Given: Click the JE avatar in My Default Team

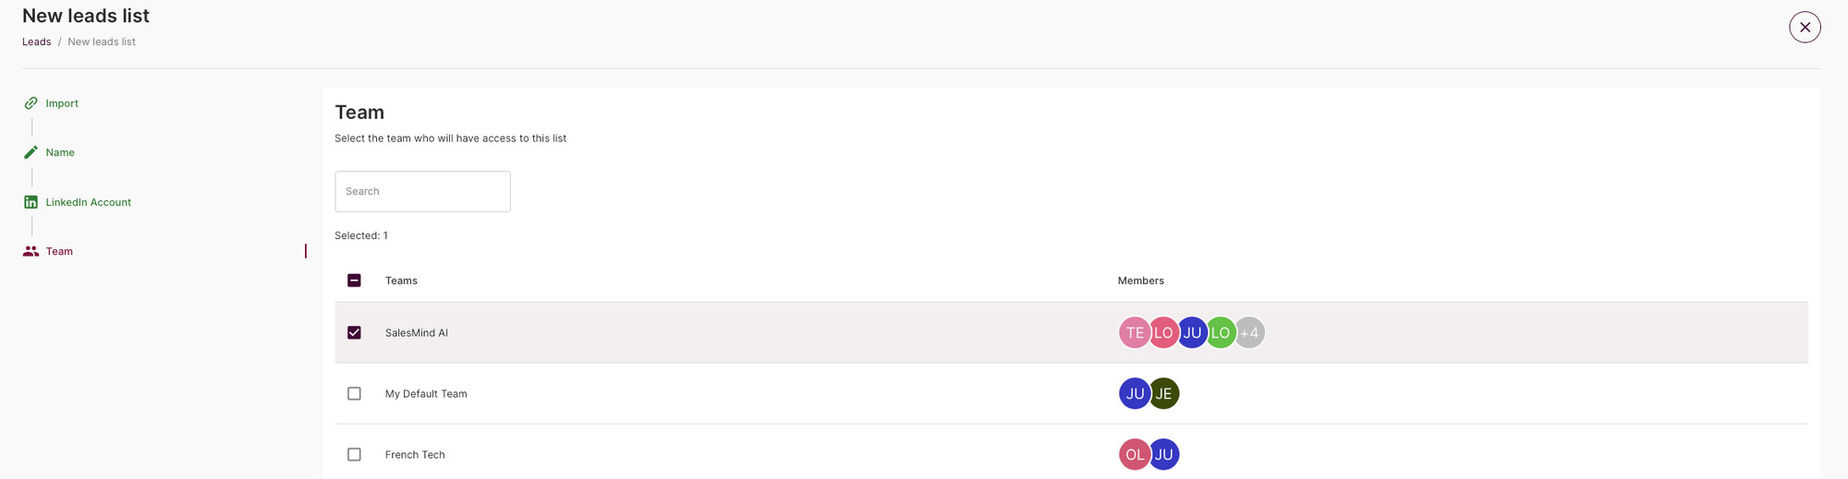Looking at the screenshot, I should (x=1163, y=393).
